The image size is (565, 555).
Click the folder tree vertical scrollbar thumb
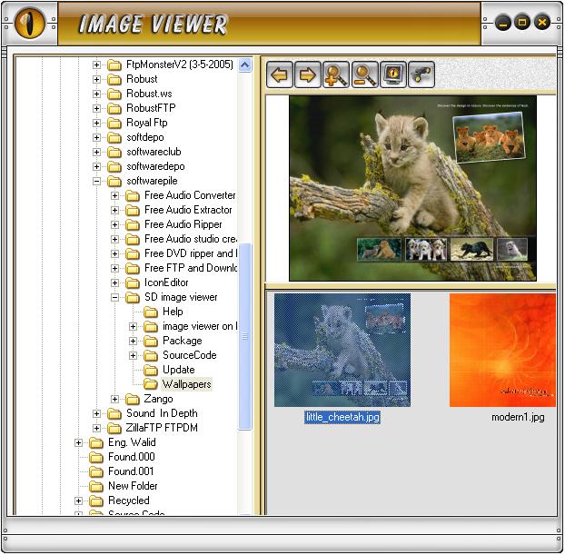click(x=245, y=337)
